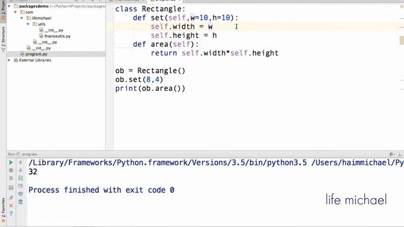Hide the Run tool window
The height and width of the screenshot is (227, 404).
tap(400, 154)
